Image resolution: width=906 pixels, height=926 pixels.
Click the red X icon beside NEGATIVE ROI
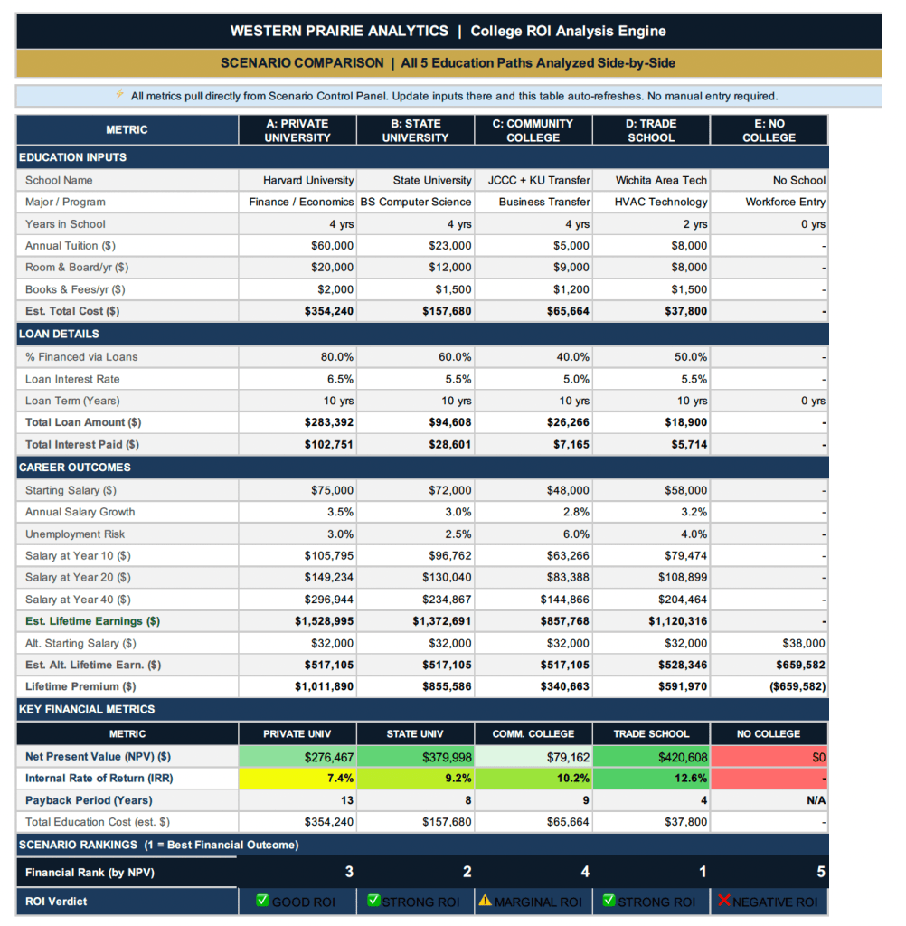click(x=723, y=901)
